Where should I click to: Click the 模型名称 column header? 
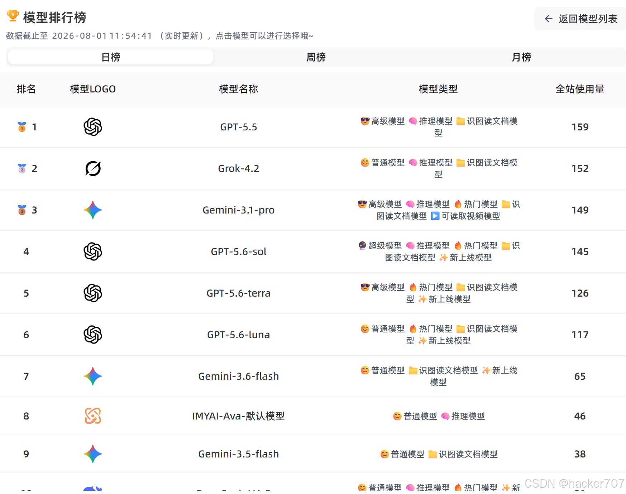239,89
